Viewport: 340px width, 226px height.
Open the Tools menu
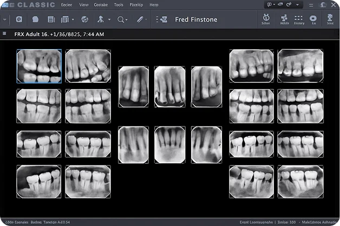(119, 5)
